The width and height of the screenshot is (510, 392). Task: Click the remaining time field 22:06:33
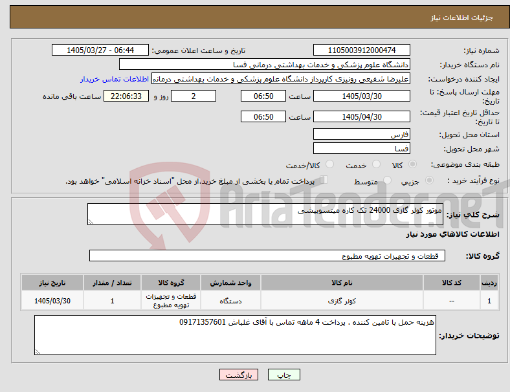click(126, 96)
